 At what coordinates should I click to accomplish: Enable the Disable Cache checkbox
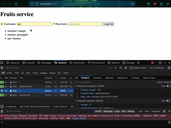tap(131, 68)
